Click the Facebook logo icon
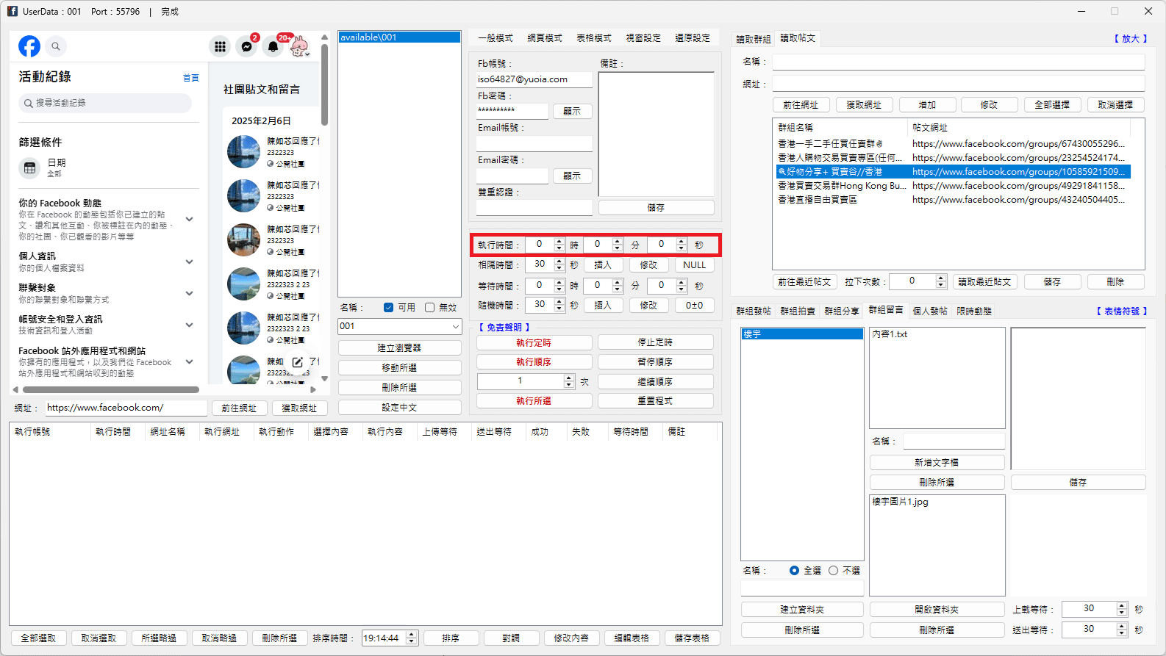Image resolution: width=1166 pixels, height=656 pixels. point(29,46)
